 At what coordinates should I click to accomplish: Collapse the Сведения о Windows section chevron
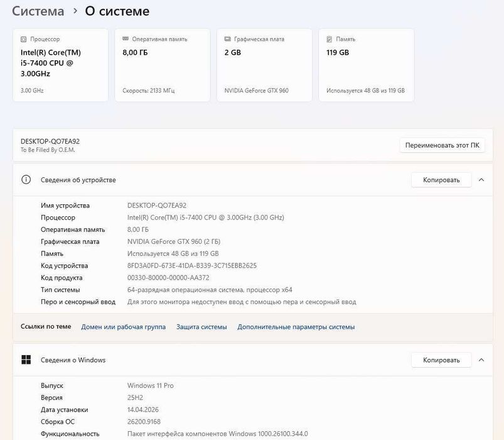[x=481, y=360]
